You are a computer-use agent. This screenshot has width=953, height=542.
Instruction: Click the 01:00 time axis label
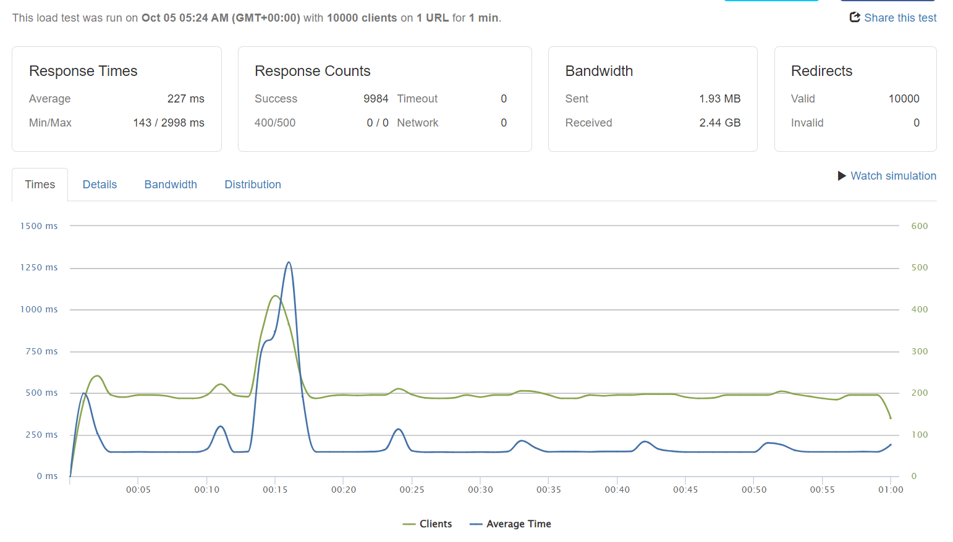(891, 490)
